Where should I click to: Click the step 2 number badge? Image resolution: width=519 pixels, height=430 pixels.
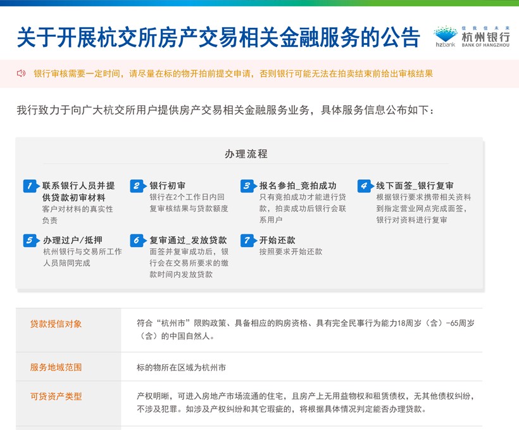(x=137, y=186)
